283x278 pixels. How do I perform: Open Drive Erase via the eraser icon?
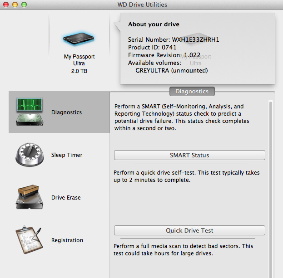[30, 197]
